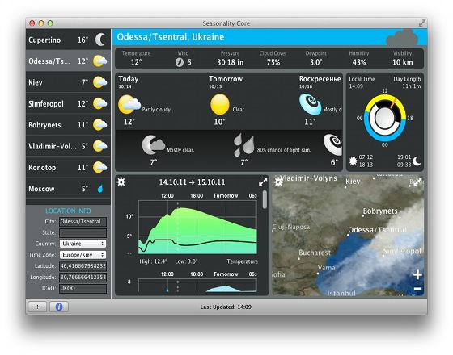Click the Dewpoint value 3.0°
The height and width of the screenshot is (355, 453).
click(x=316, y=62)
